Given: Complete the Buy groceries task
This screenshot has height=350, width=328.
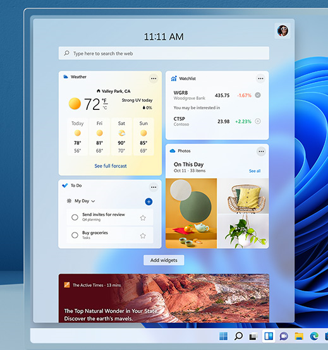Looking at the screenshot, I should [x=75, y=235].
